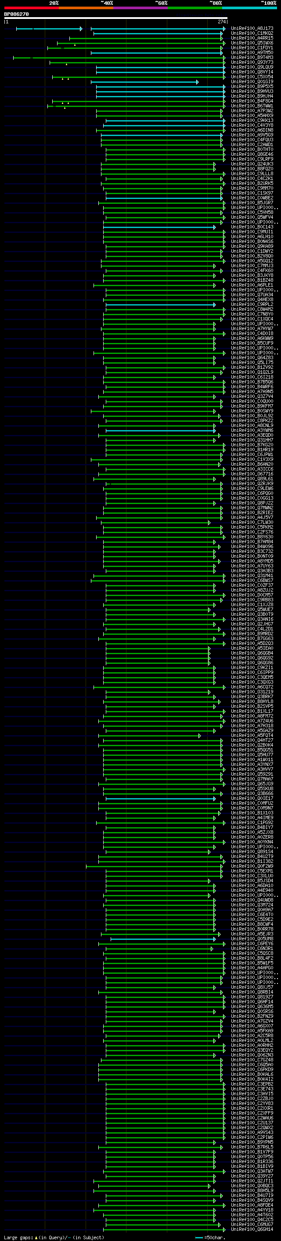
Task: Select label UniRef100_Q93Y73
Action: click(x=252, y=62)
